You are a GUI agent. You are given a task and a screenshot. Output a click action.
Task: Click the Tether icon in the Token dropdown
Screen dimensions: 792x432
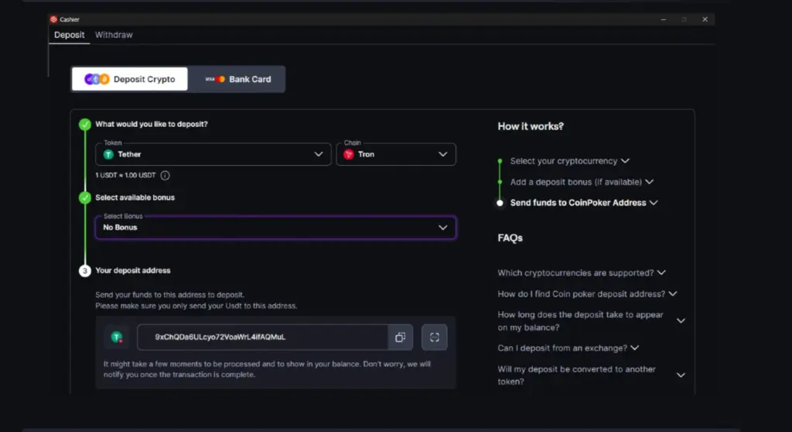click(108, 154)
